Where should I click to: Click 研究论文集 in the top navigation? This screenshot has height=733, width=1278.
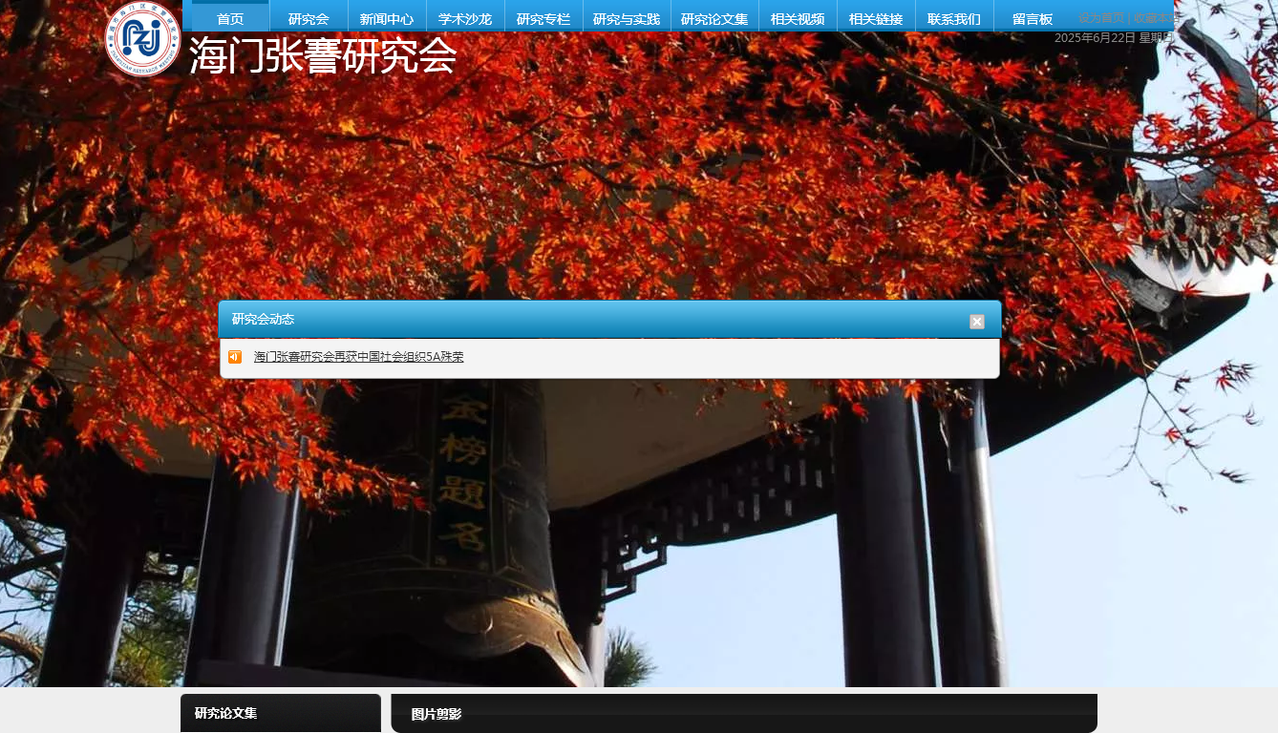pyautogui.click(x=714, y=18)
